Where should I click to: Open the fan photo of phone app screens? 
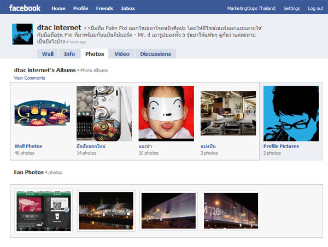click(x=44, y=211)
